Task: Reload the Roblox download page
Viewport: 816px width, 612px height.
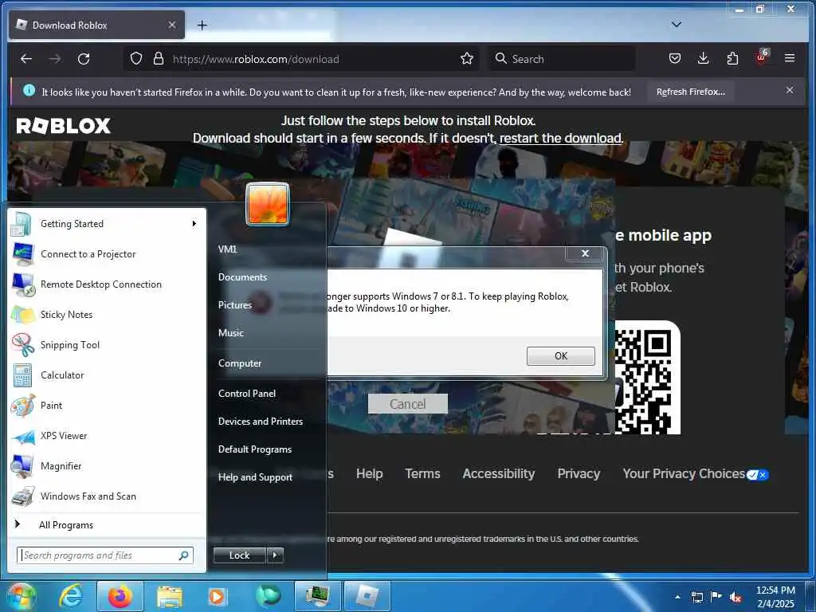Action: [x=84, y=59]
